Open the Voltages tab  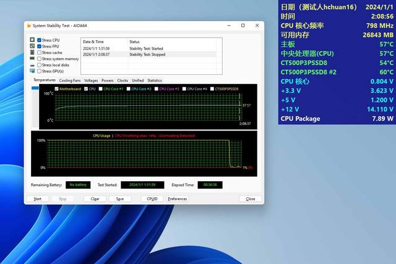[91, 80]
